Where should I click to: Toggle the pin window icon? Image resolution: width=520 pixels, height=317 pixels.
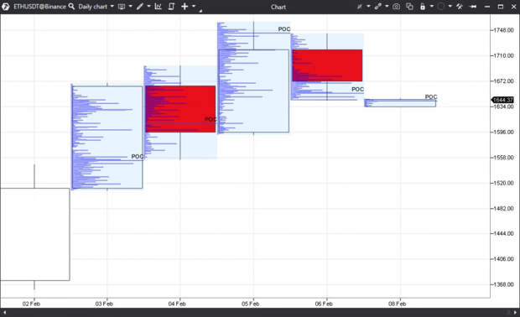(473, 7)
